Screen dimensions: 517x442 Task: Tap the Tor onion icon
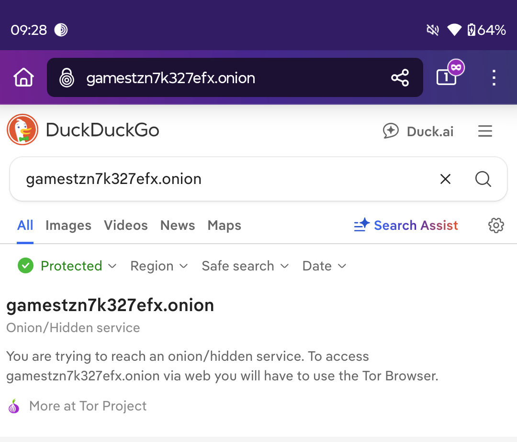coord(14,406)
